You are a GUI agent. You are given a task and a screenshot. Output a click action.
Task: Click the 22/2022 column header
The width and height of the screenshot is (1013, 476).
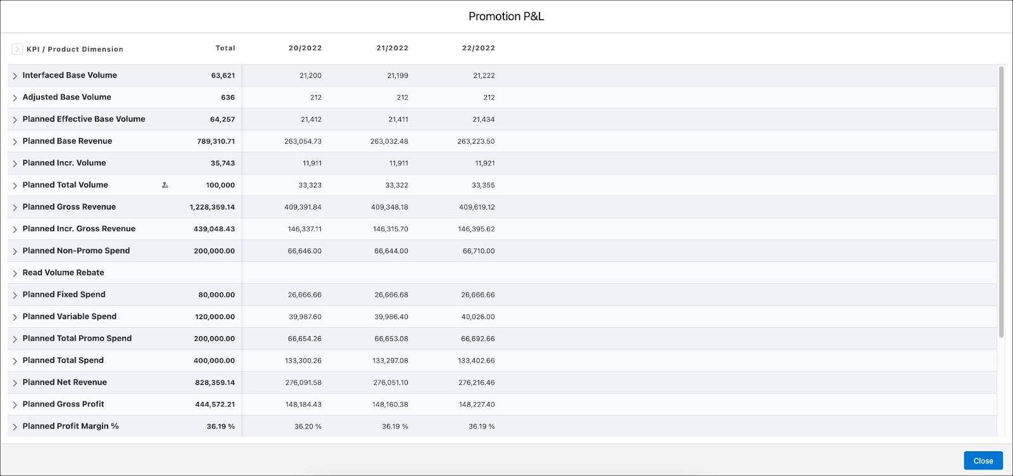[479, 48]
